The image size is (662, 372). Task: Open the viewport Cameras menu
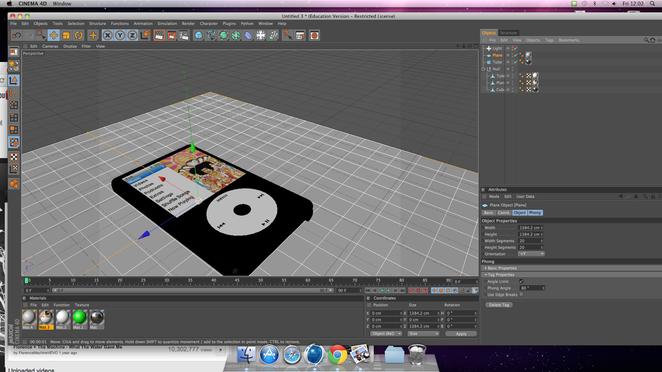tap(50, 46)
